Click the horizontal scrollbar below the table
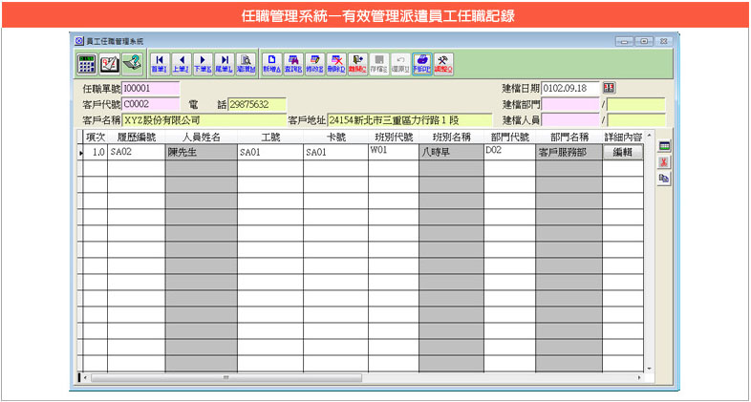Image resolution: width=751 pixels, height=402 pixels. point(363,377)
